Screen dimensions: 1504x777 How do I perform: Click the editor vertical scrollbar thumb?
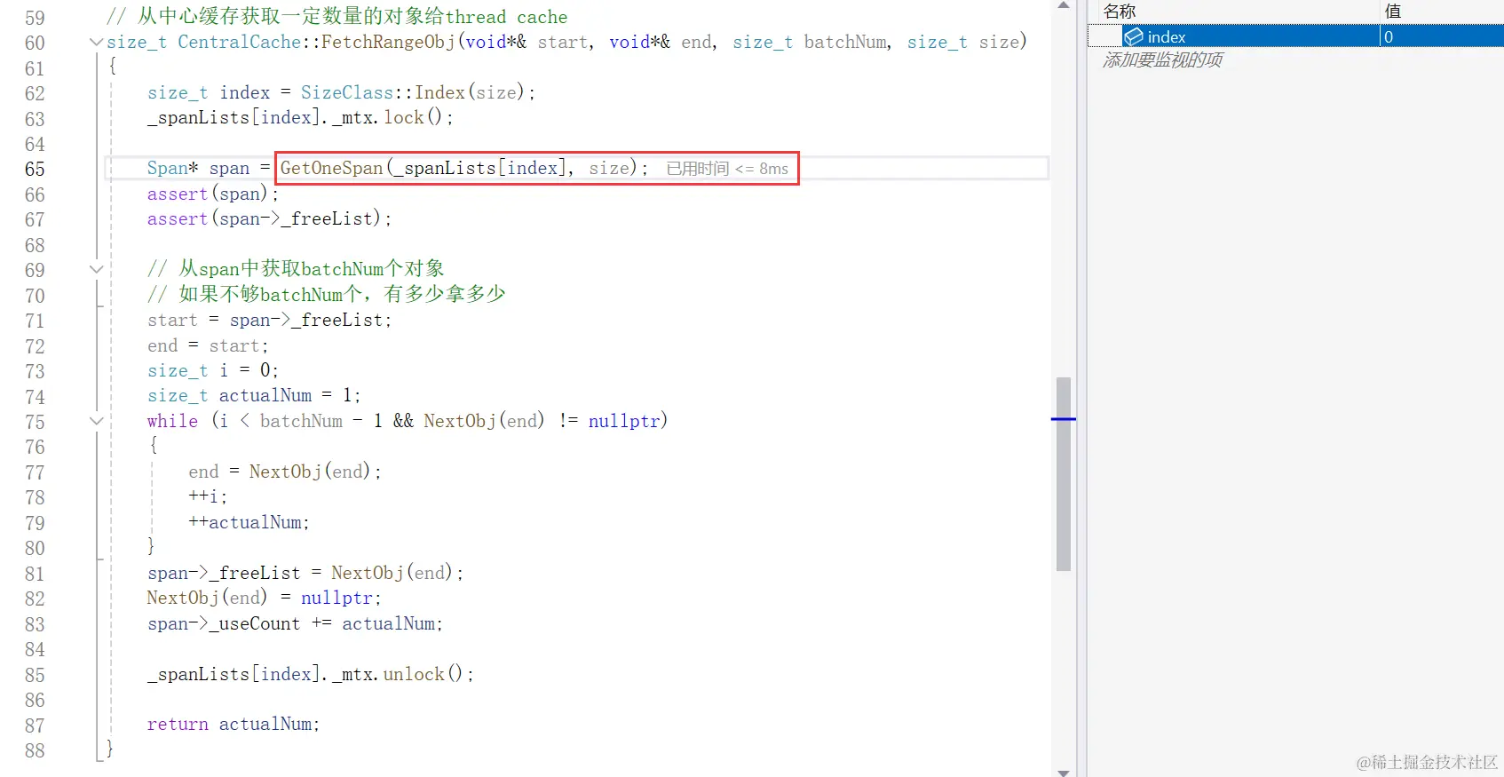(x=1064, y=473)
